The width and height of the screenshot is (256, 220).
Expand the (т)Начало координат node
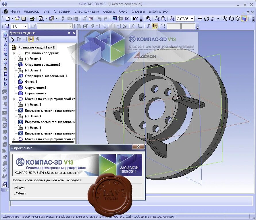tap(14, 53)
